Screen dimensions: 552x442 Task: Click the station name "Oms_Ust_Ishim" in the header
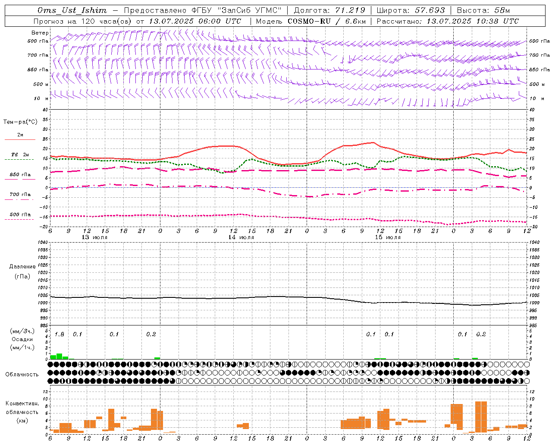[x=72, y=10]
